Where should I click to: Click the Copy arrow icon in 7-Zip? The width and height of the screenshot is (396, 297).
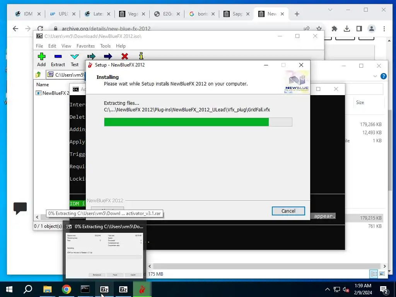point(91,56)
